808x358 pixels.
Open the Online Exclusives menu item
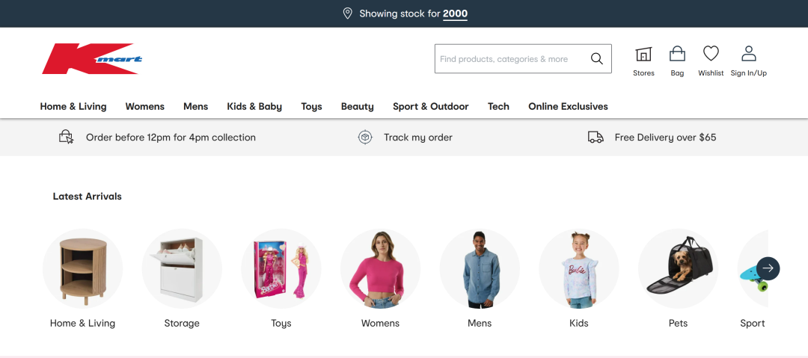coord(568,106)
